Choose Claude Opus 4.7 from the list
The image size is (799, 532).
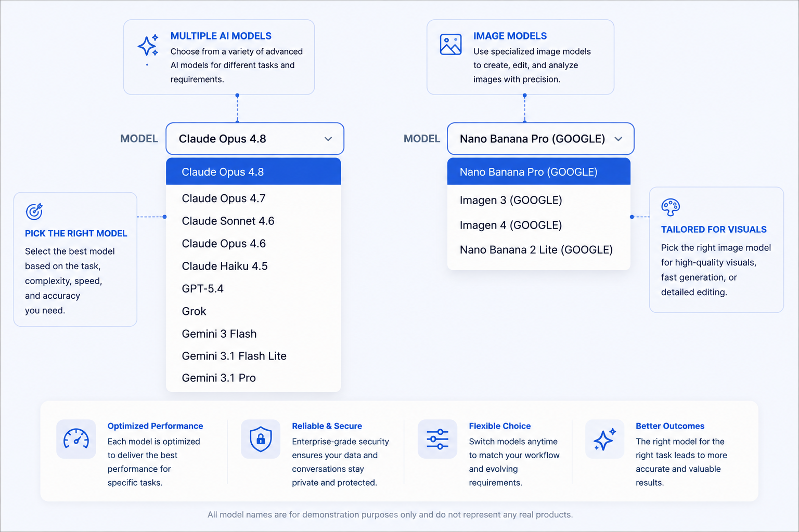[253, 198]
